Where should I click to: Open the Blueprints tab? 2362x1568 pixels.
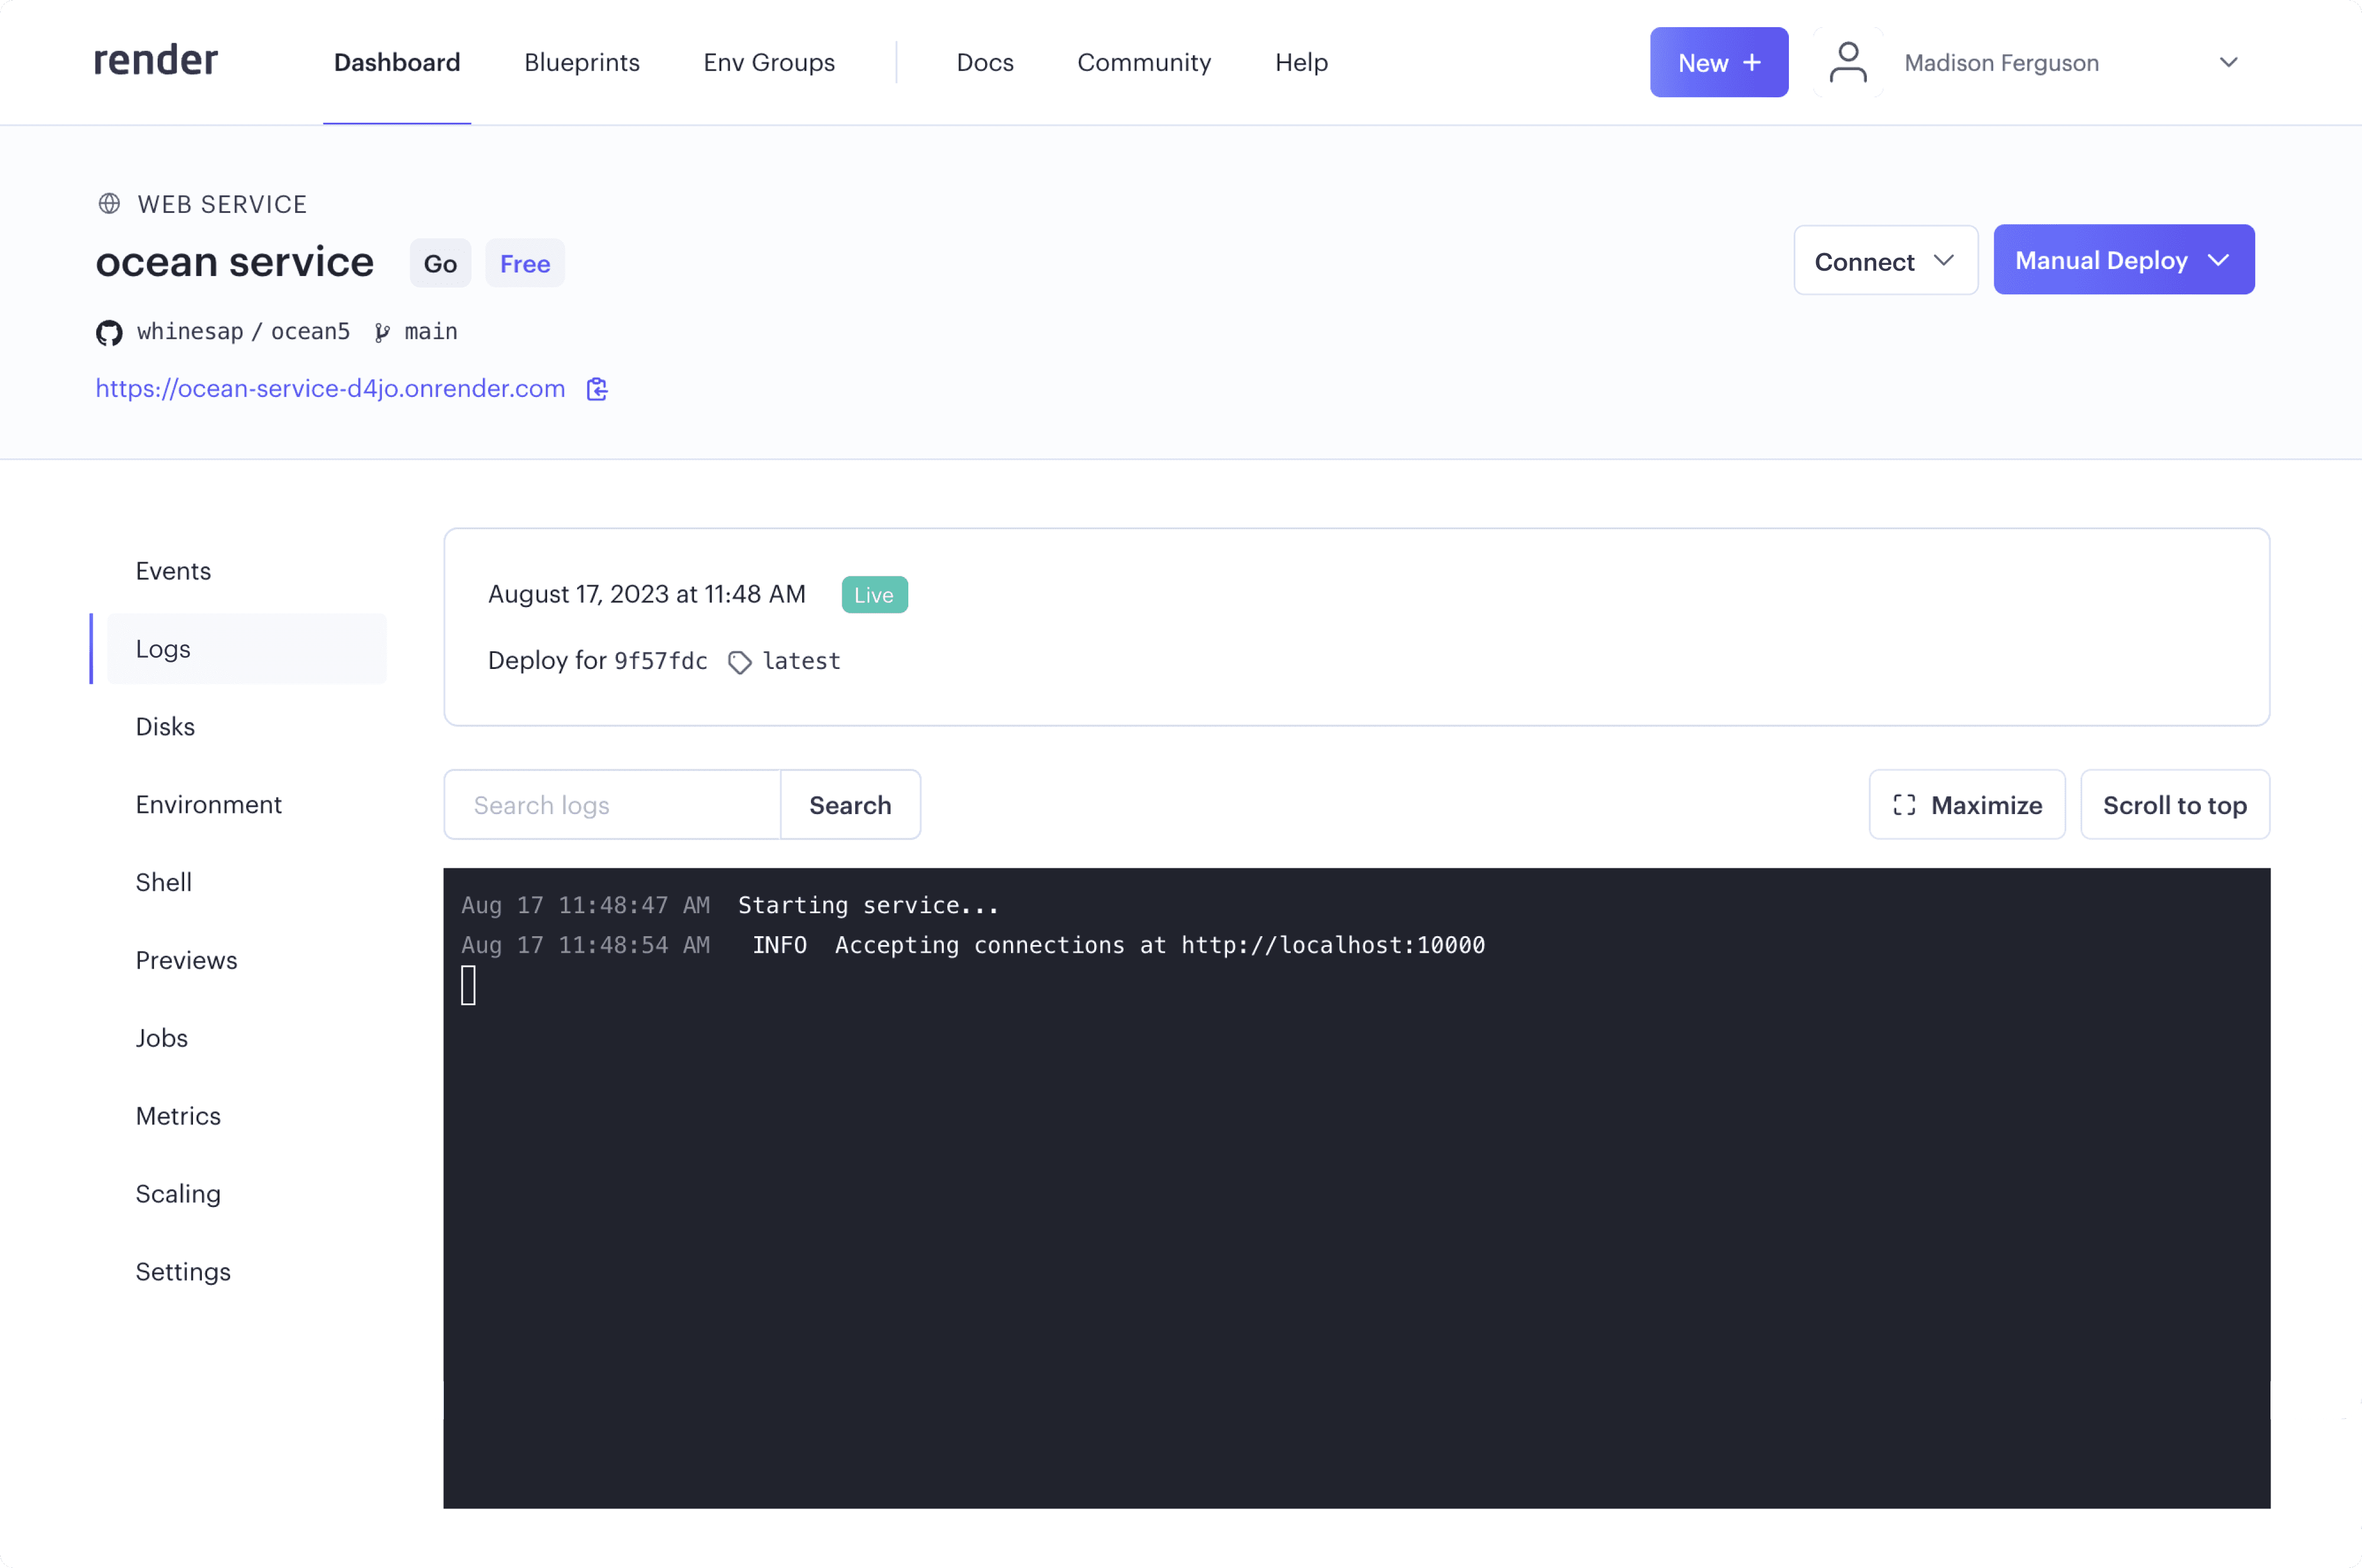(581, 63)
